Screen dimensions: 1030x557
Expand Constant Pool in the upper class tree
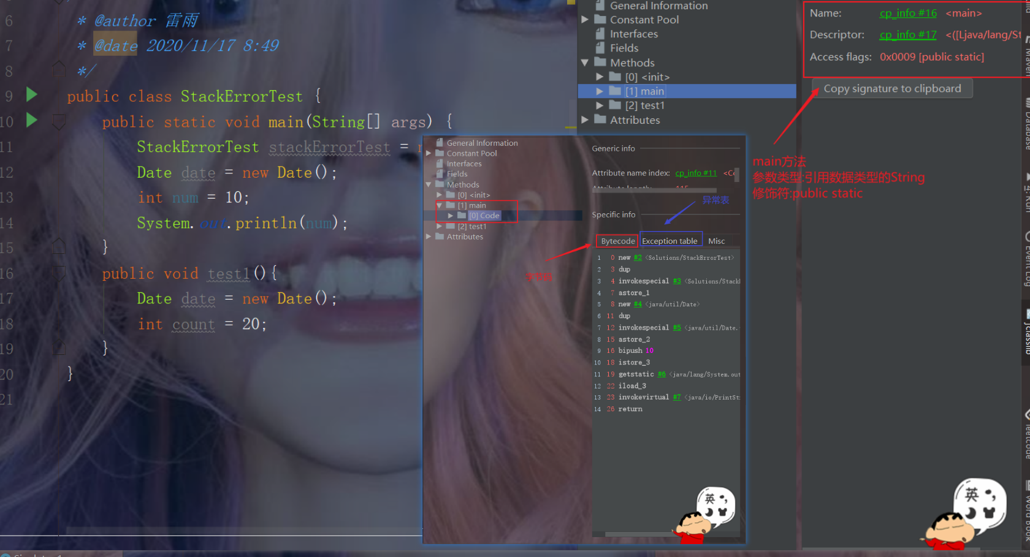coord(585,20)
